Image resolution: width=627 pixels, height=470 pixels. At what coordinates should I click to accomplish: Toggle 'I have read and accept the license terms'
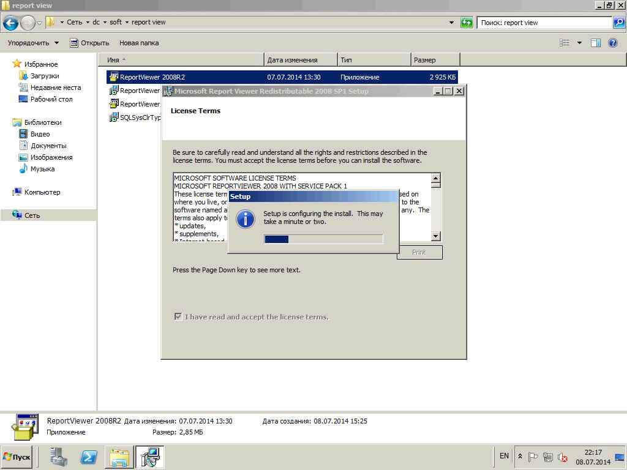point(178,316)
